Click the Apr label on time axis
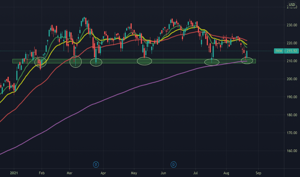Viewport: 300px width, 177px height. click(x=103, y=173)
